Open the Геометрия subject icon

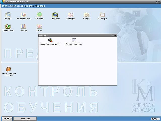pyautogui.click(x=71, y=15)
